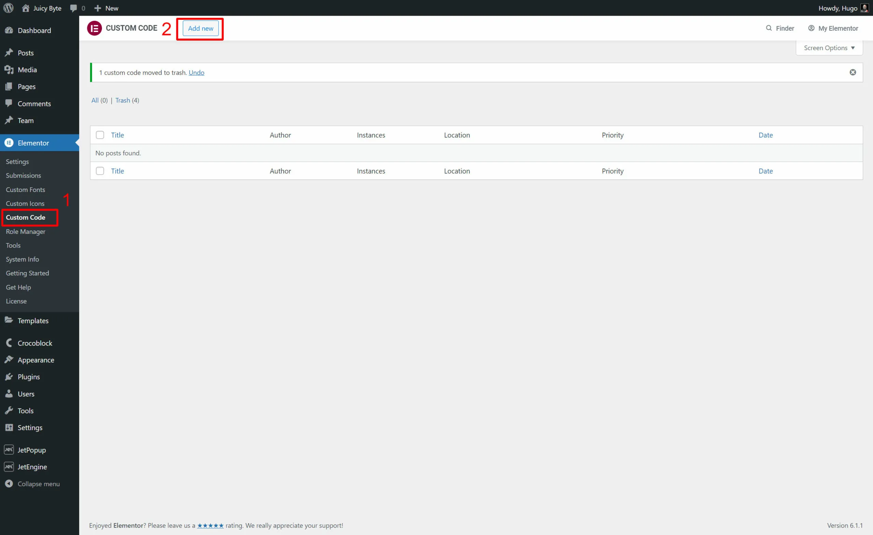The width and height of the screenshot is (873, 535).
Task: Check the select-all Title checkbox in header row
Action: [x=100, y=135]
